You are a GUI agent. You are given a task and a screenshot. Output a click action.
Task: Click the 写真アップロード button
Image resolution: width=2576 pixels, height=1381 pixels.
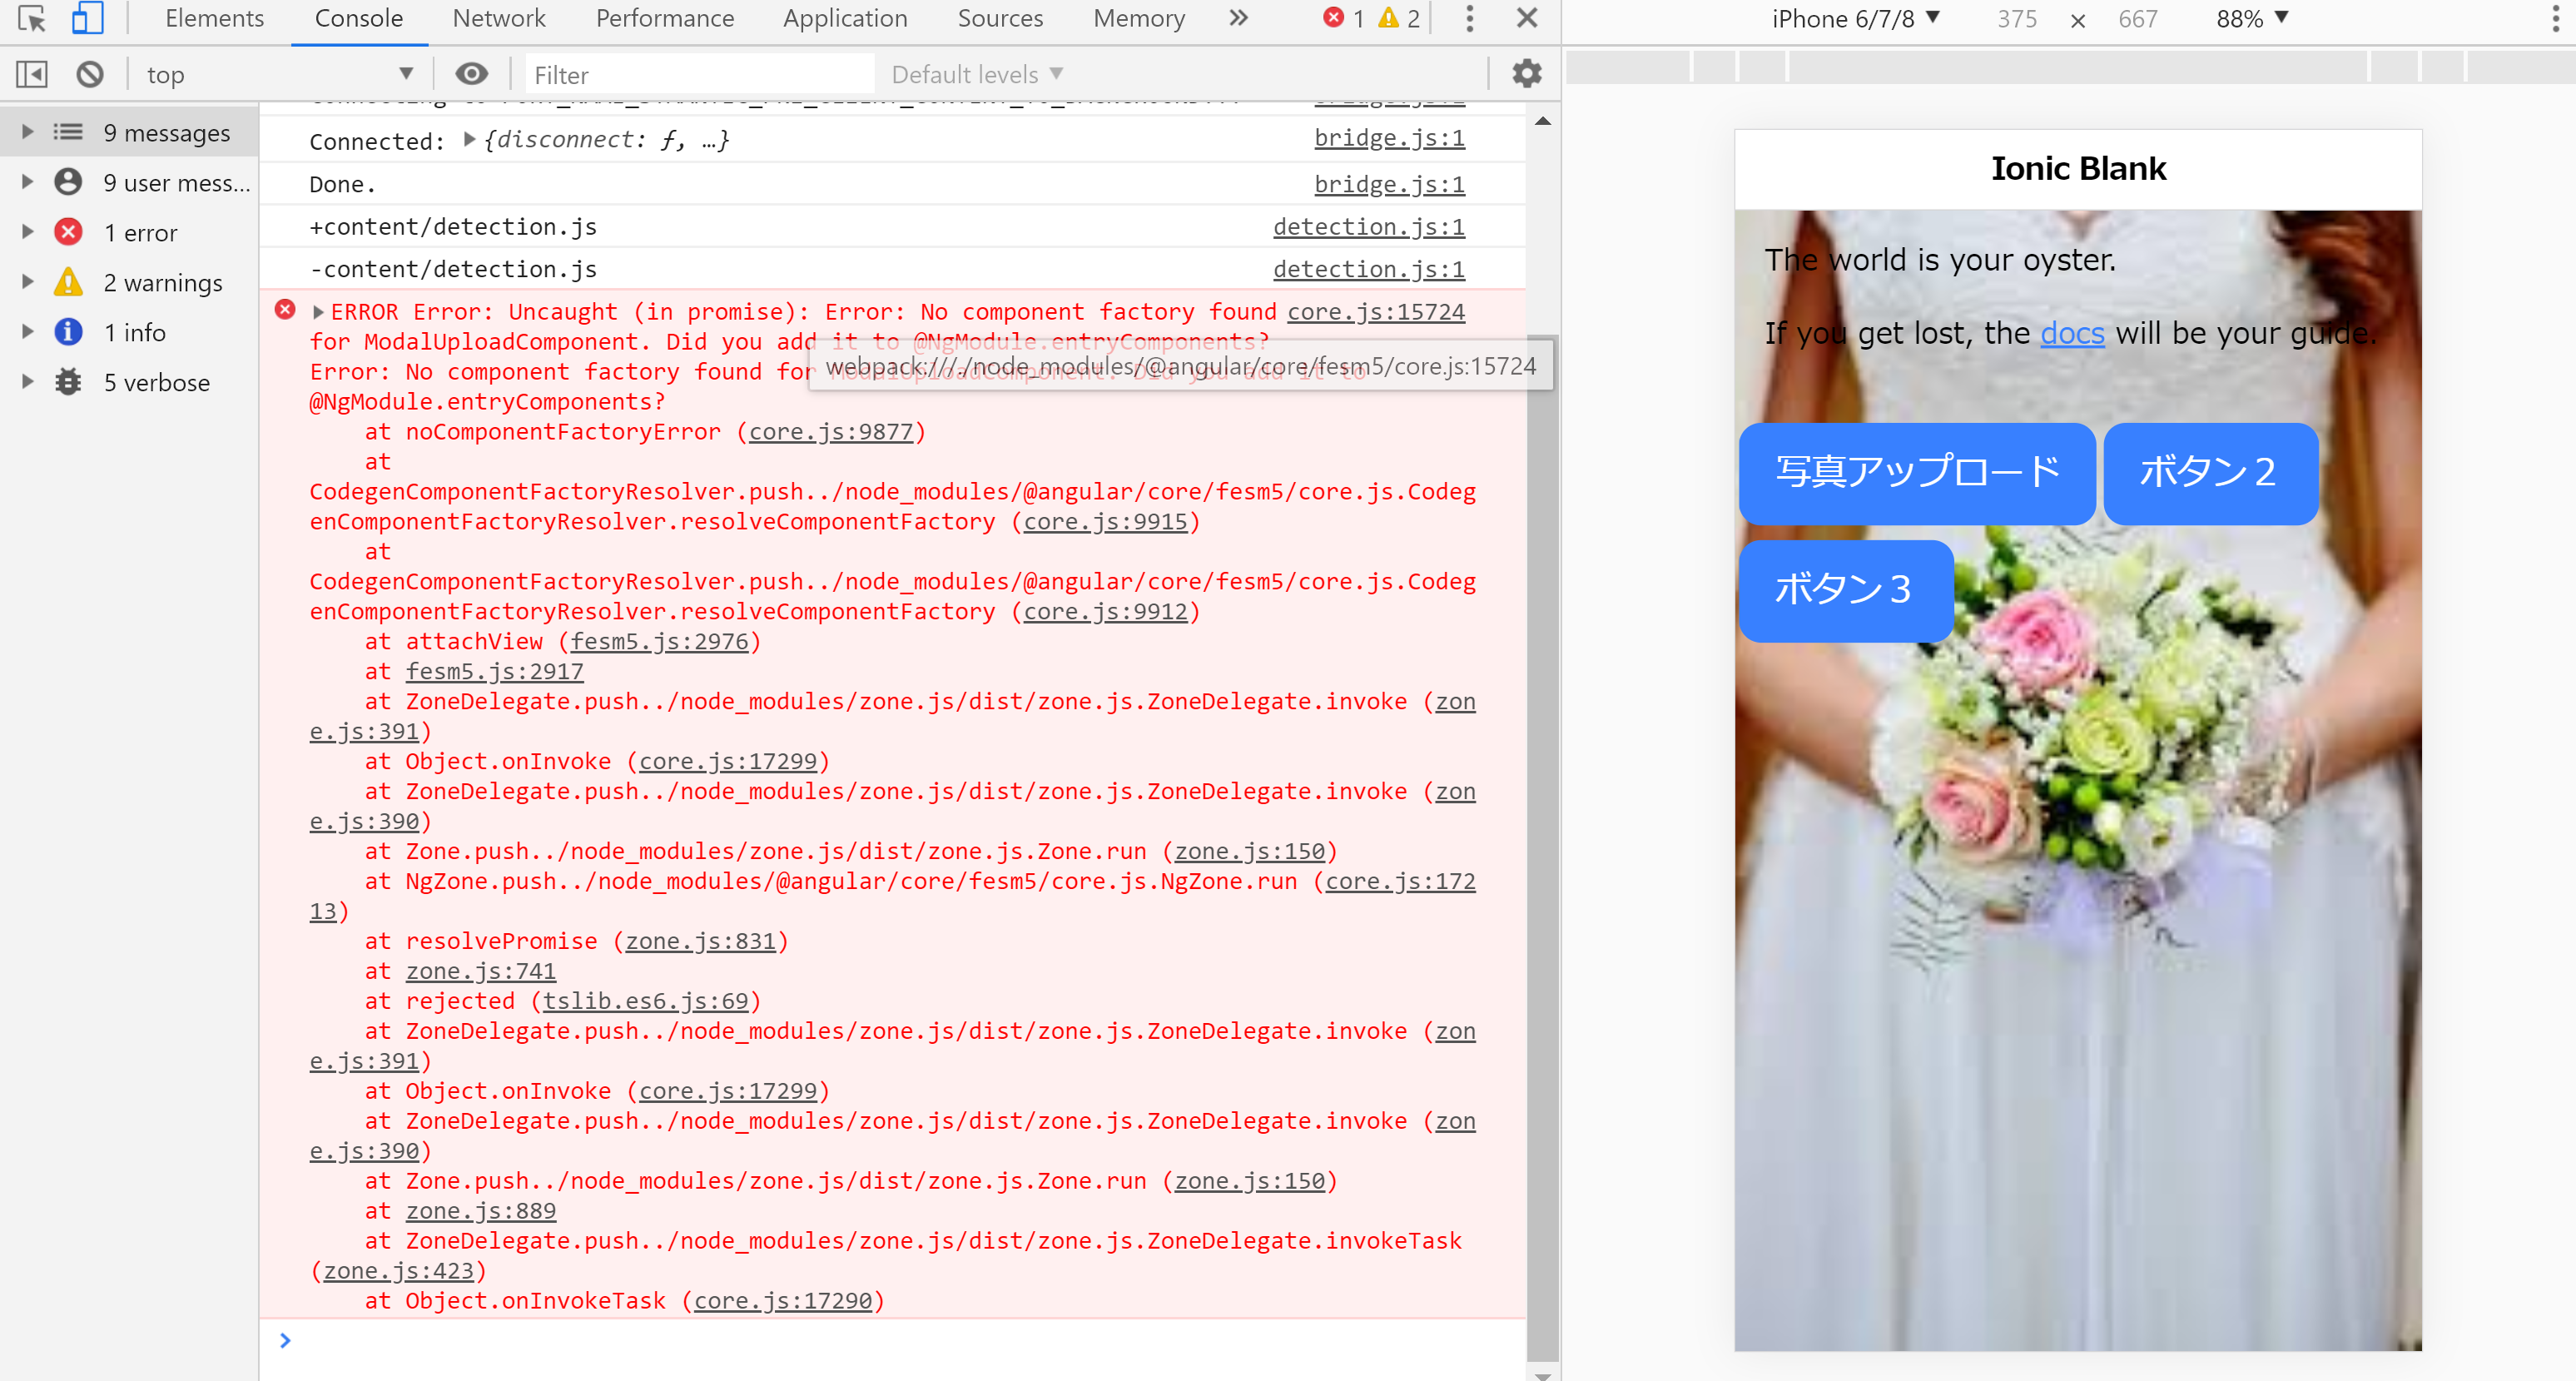point(1916,472)
